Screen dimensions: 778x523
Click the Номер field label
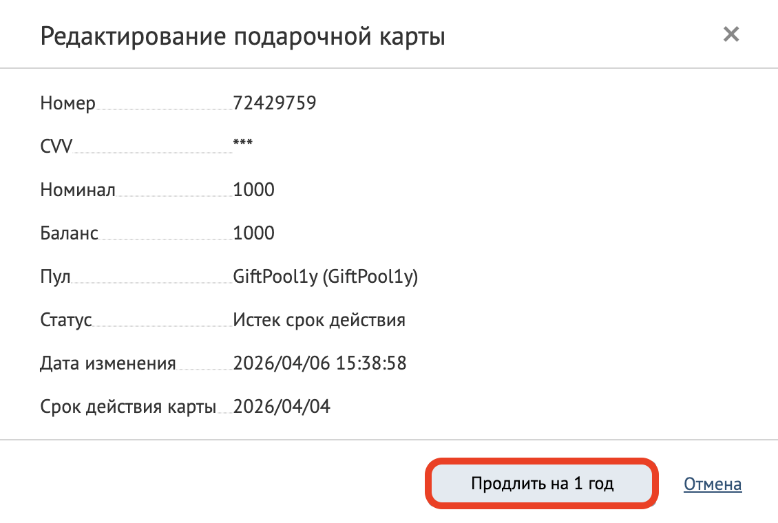pyautogui.click(x=67, y=103)
